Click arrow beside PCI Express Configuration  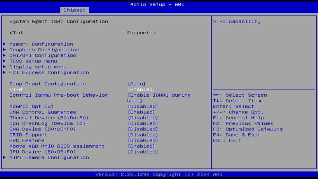tap(4, 72)
